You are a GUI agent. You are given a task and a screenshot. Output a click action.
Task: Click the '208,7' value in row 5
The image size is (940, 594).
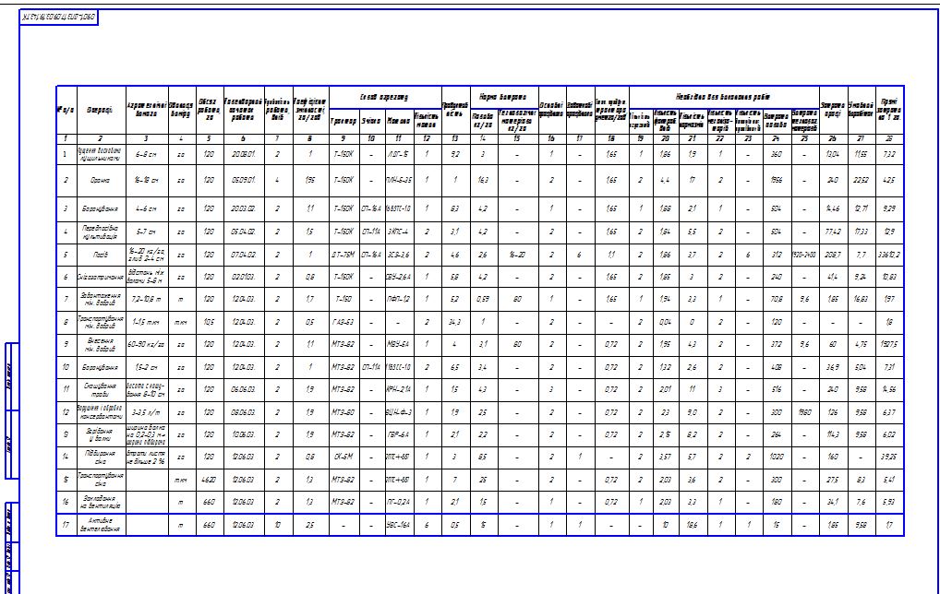(833, 255)
